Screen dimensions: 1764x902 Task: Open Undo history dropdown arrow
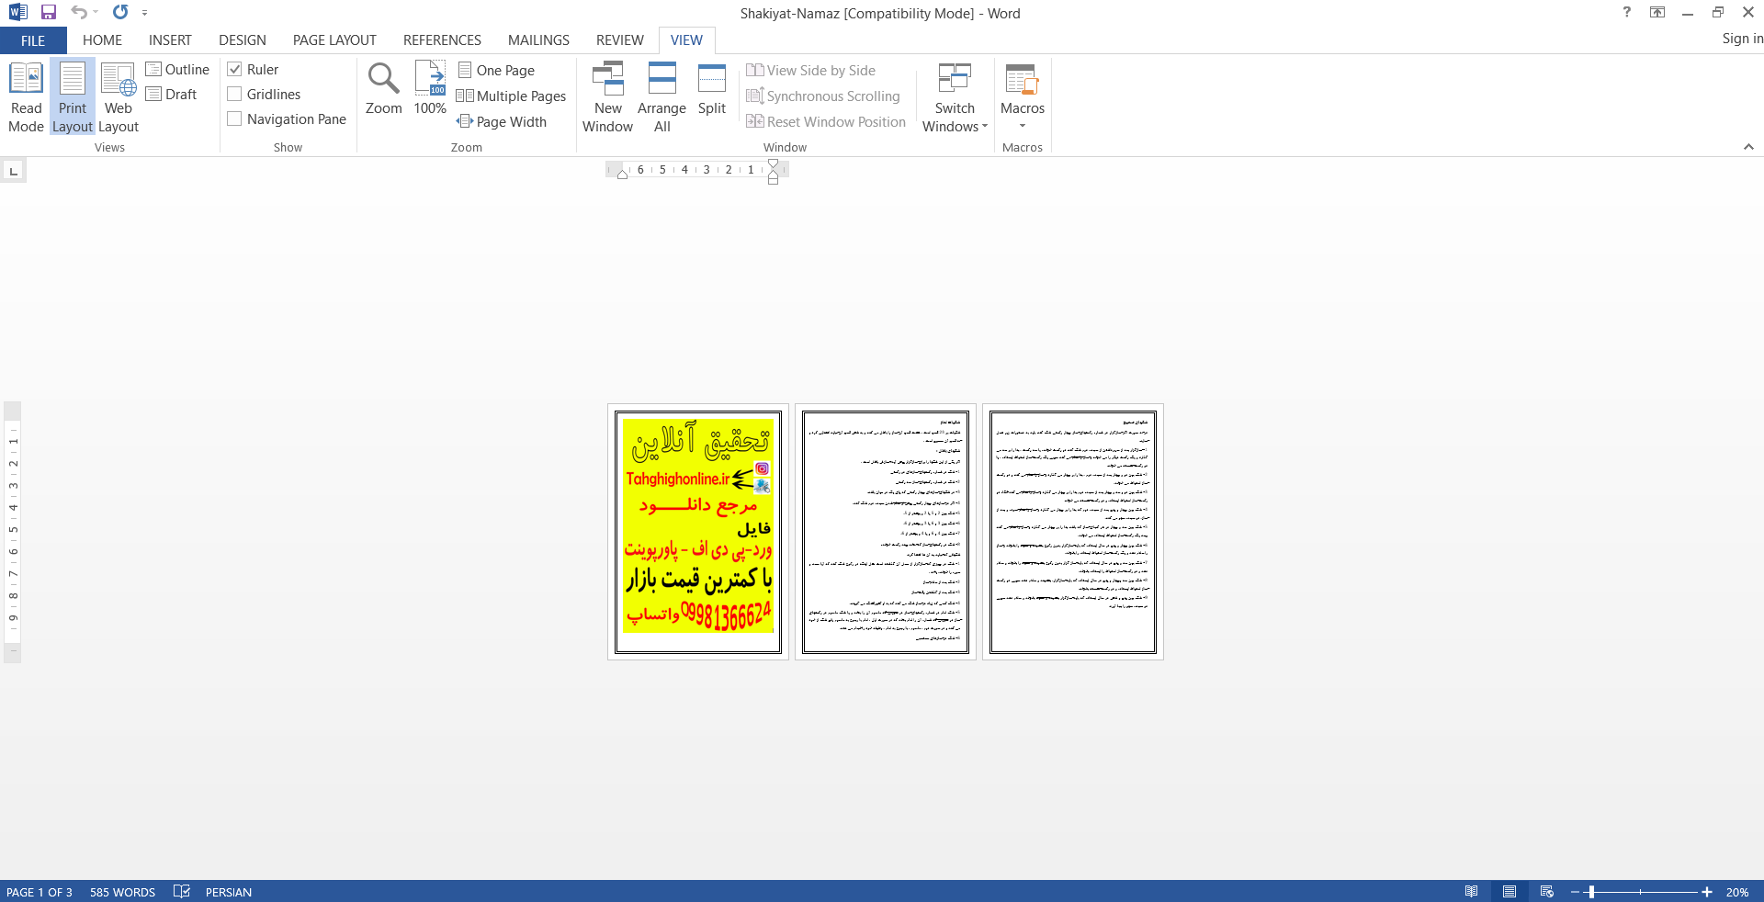click(x=96, y=13)
